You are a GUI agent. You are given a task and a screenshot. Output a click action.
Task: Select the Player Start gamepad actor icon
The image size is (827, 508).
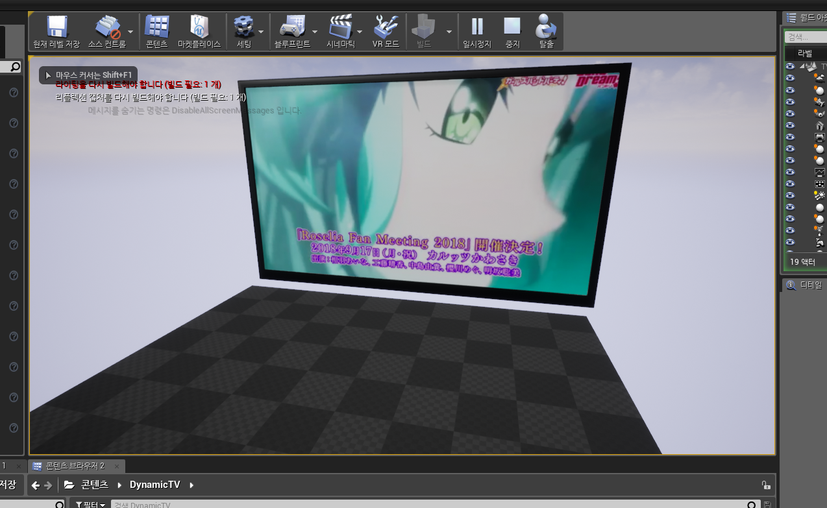(819, 137)
